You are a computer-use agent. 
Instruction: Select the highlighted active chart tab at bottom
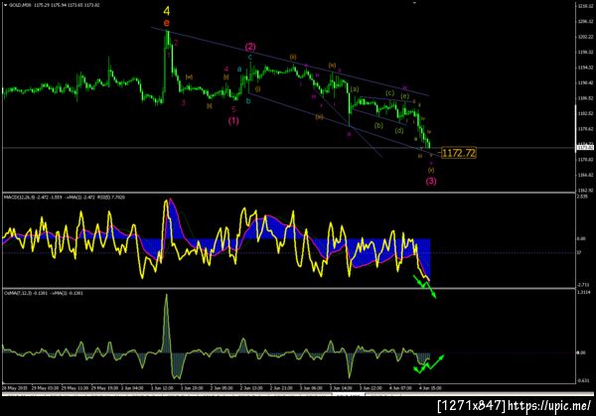point(349,395)
